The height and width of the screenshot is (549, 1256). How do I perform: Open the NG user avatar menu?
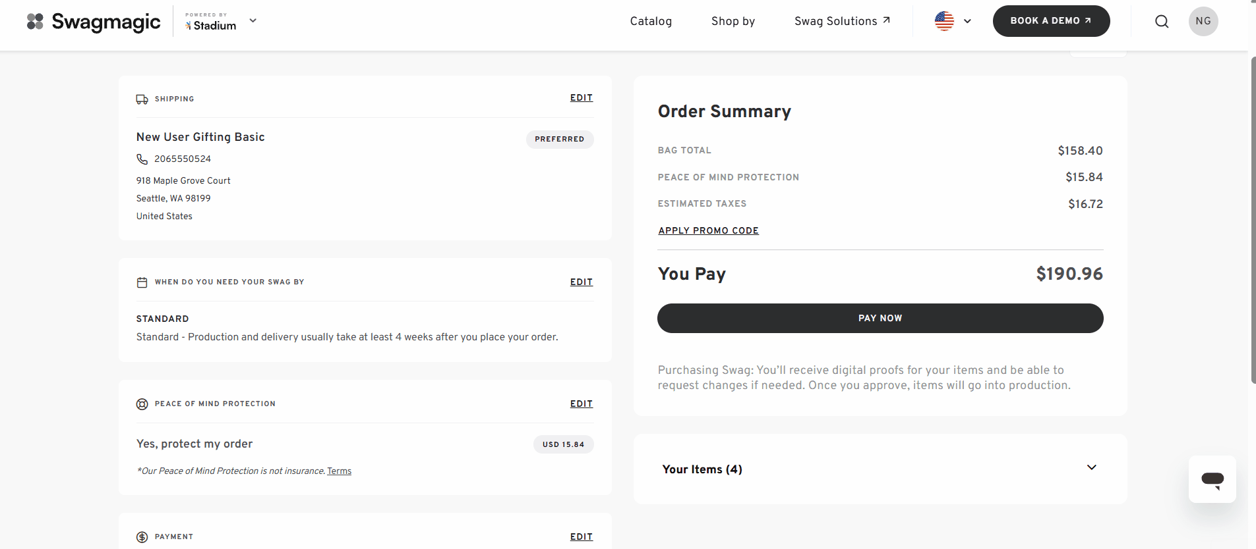pos(1203,21)
